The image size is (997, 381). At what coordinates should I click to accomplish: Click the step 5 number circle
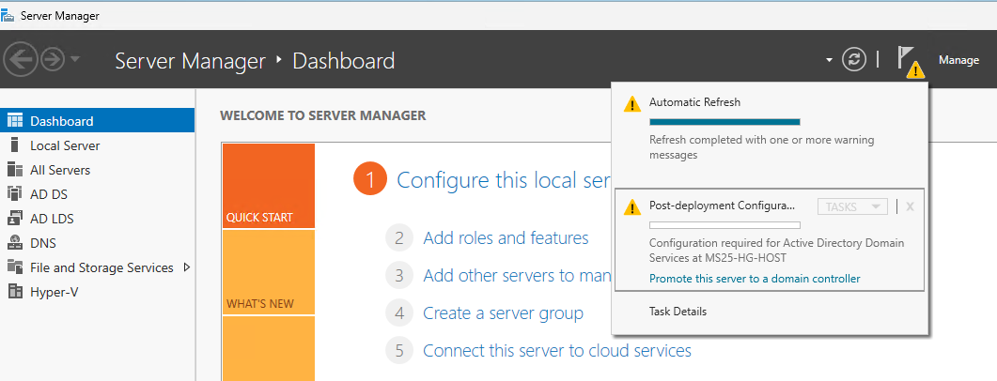[x=399, y=351]
